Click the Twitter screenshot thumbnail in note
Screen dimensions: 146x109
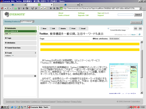tap(123, 76)
